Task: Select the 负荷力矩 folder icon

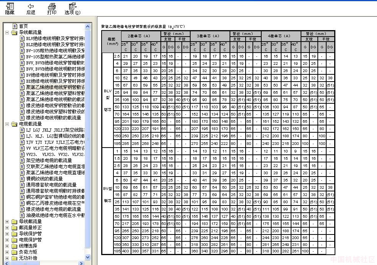Action: (15, 252)
